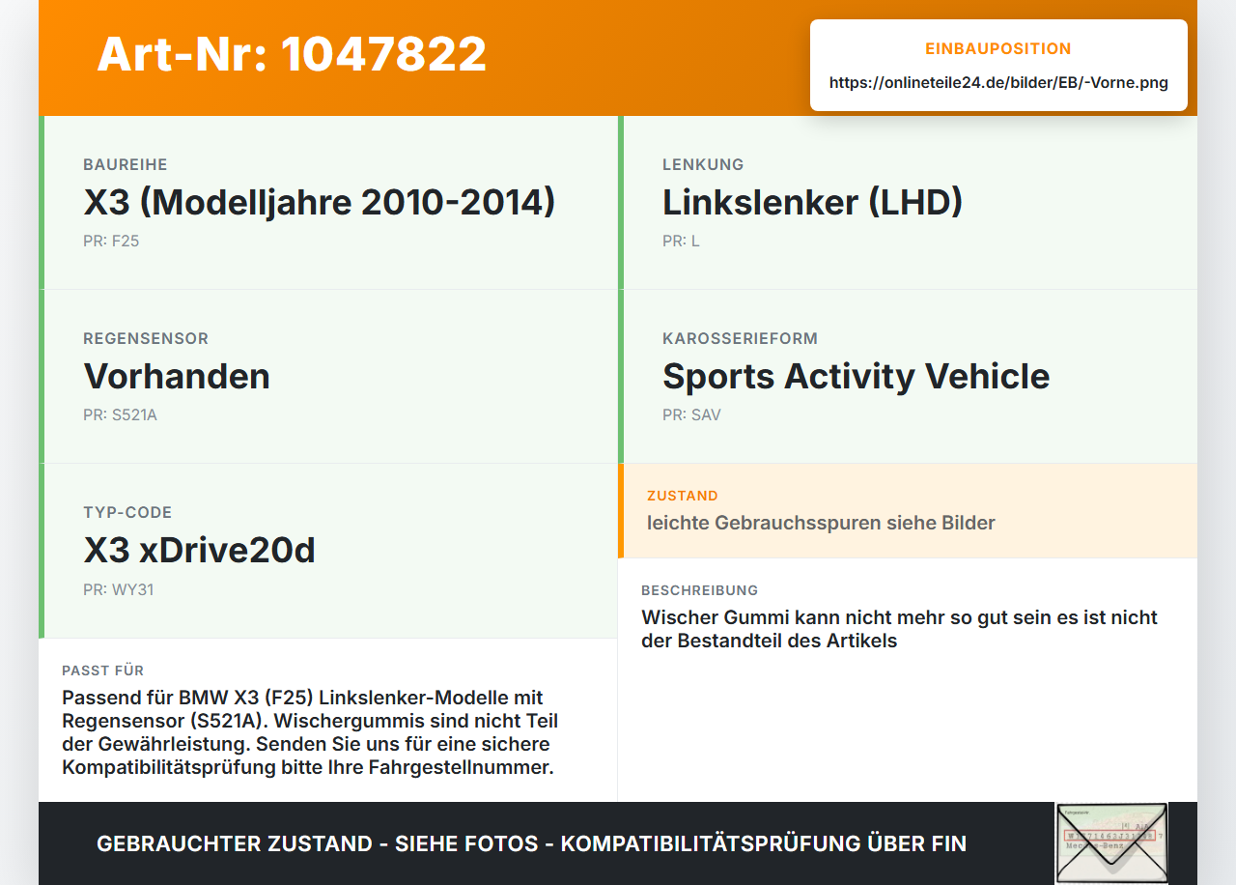The width and height of the screenshot is (1236, 885).
Task: Select the Linkslenker (LHD) steering value
Action: click(x=812, y=203)
